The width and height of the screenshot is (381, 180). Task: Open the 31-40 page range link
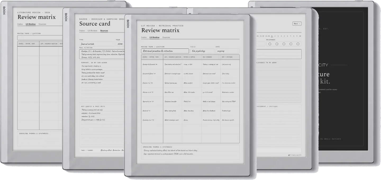(x=267, y=36)
